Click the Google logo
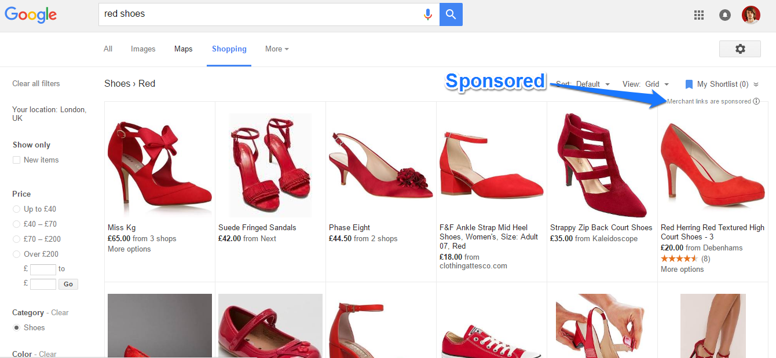Viewport: 776px width, 358px height. coord(31,15)
